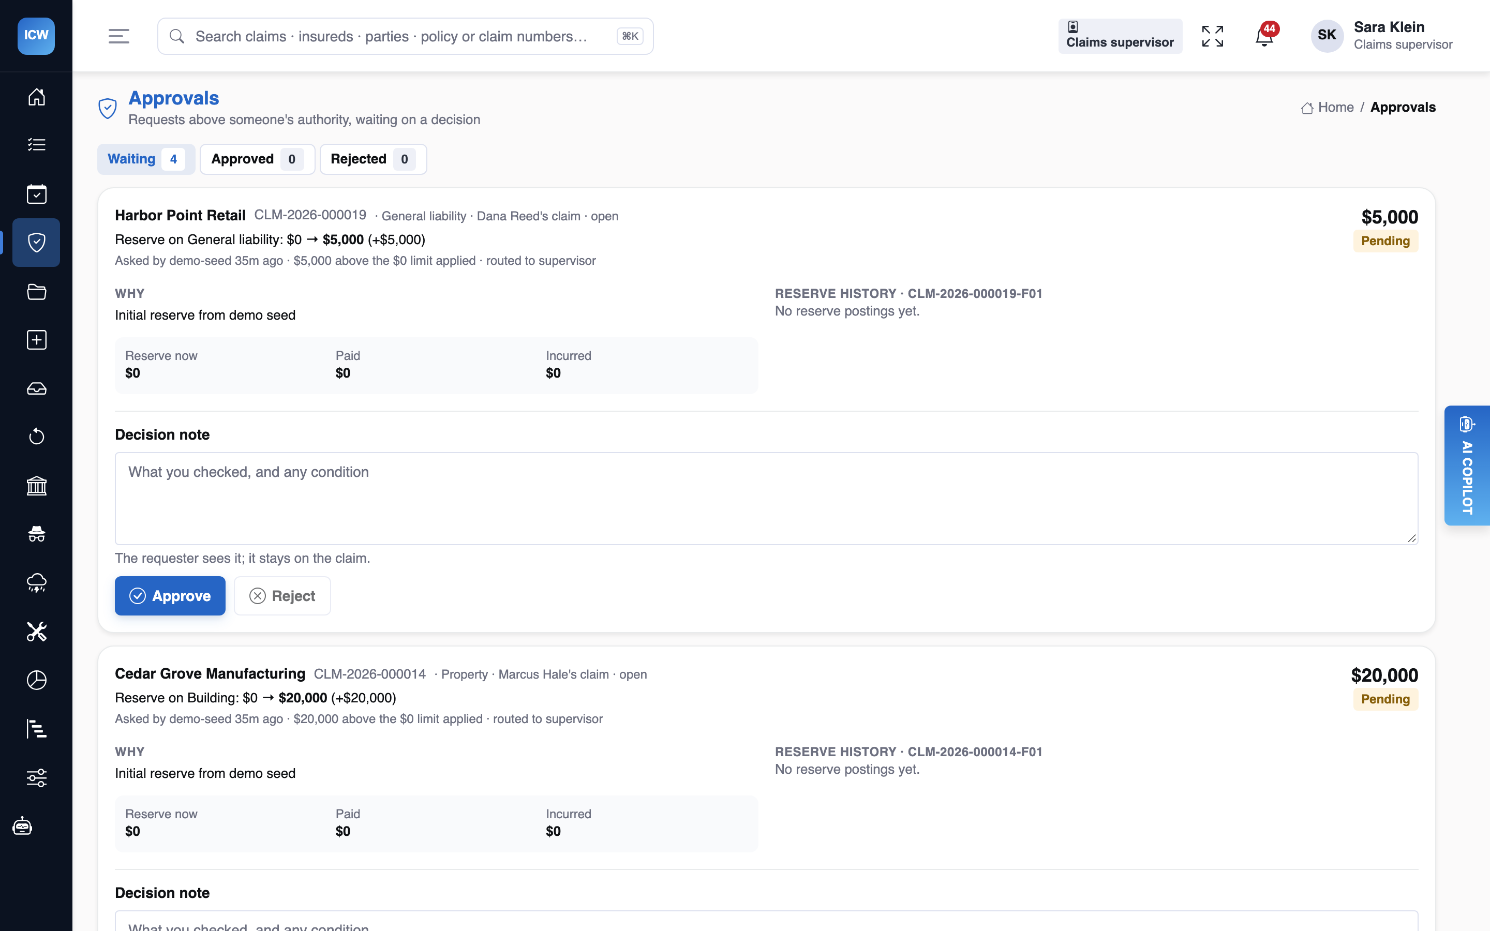Click the circular refresh arrow sidebar icon
The width and height of the screenshot is (1490, 931).
click(x=36, y=437)
